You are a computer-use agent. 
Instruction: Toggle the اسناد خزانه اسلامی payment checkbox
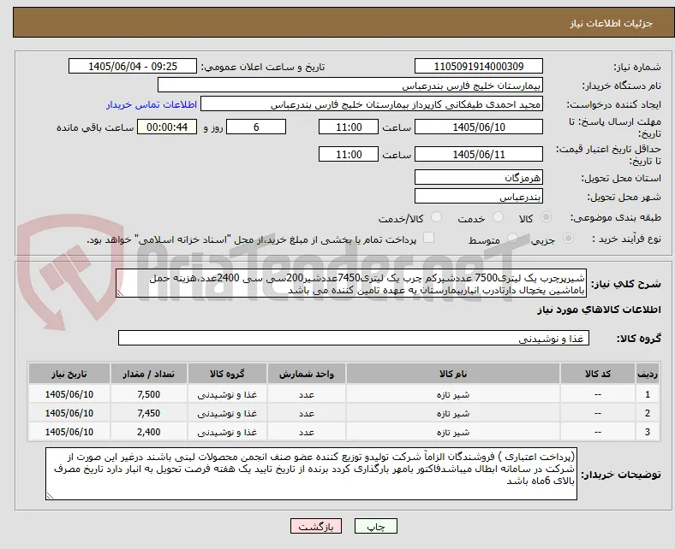tap(429, 238)
